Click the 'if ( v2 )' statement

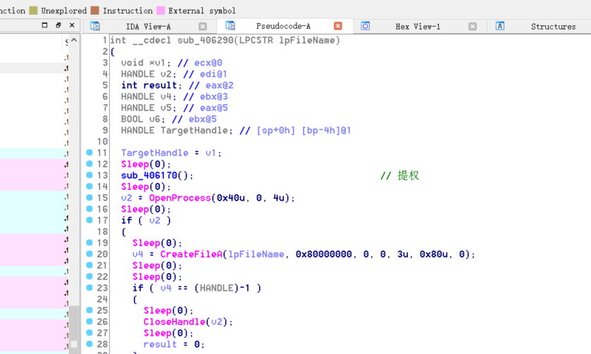tap(146, 221)
